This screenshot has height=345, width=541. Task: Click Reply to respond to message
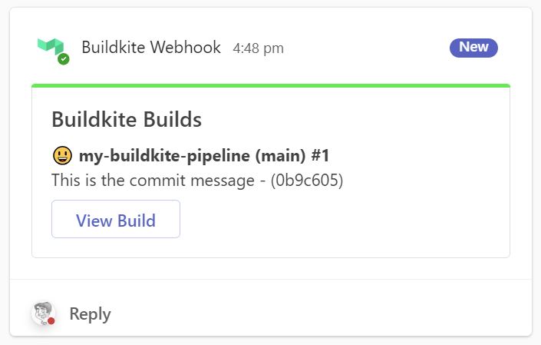coord(90,314)
